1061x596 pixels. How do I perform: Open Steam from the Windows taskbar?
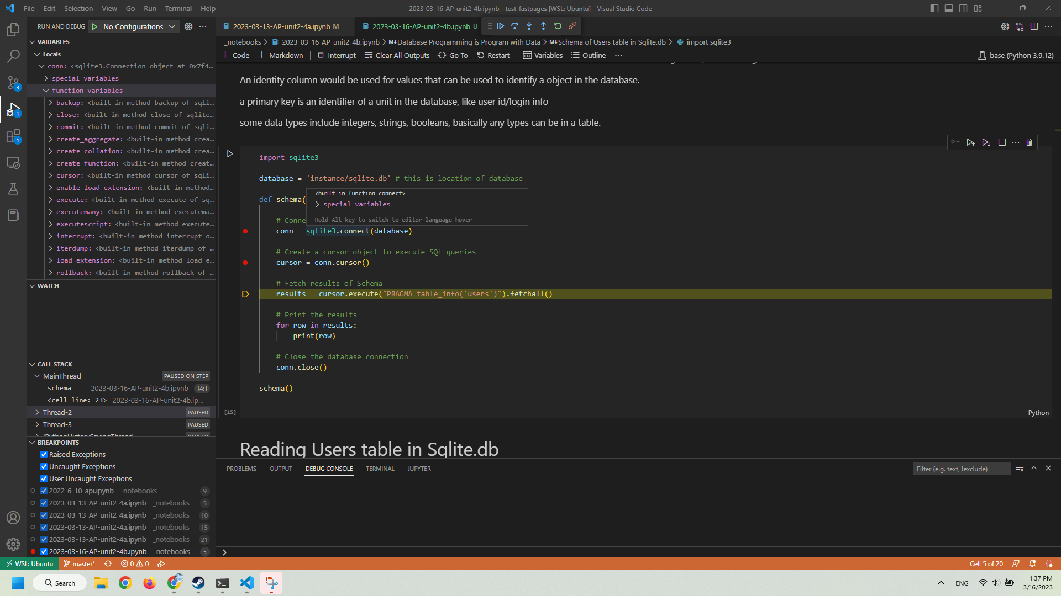(x=198, y=583)
